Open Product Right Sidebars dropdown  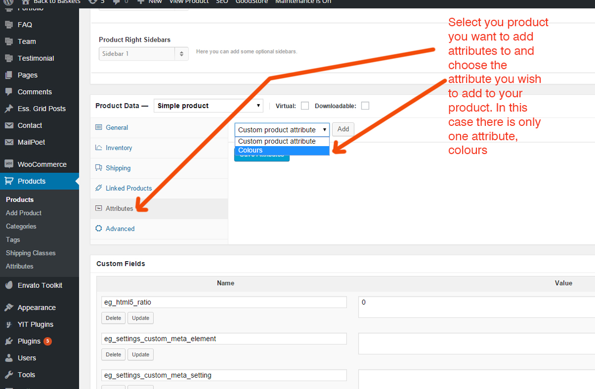point(143,54)
